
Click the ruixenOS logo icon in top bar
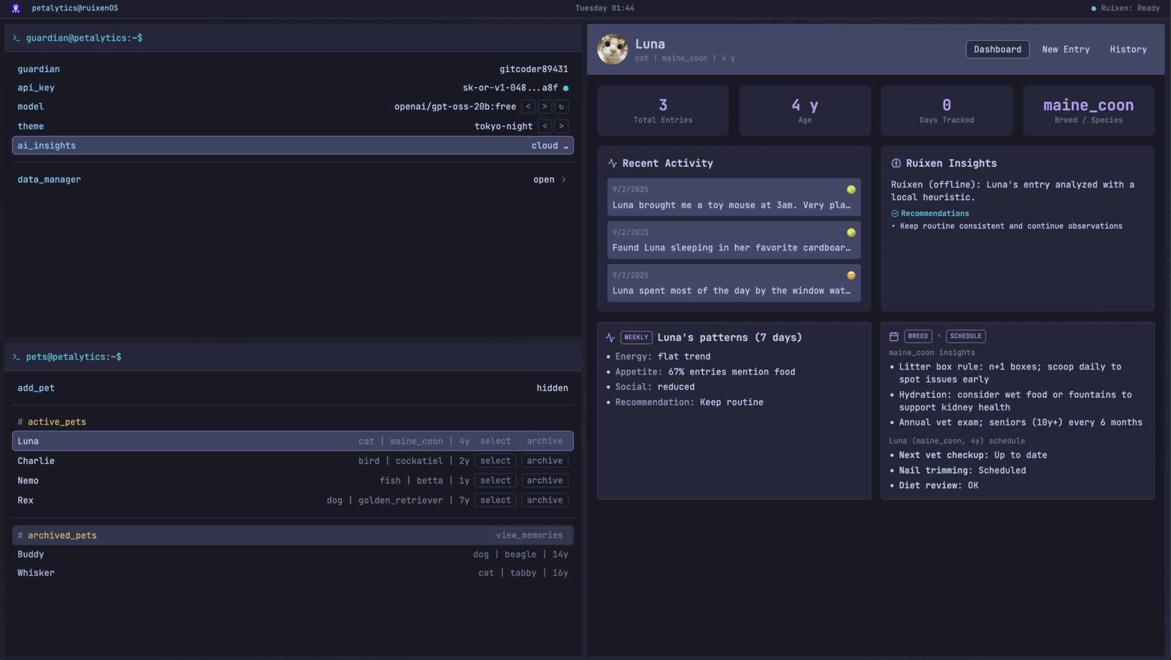[x=16, y=9]
